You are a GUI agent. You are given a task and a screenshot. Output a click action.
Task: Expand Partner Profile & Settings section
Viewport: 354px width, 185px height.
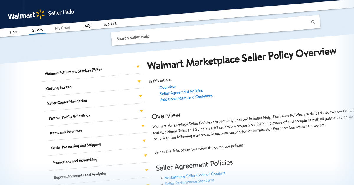142,111
